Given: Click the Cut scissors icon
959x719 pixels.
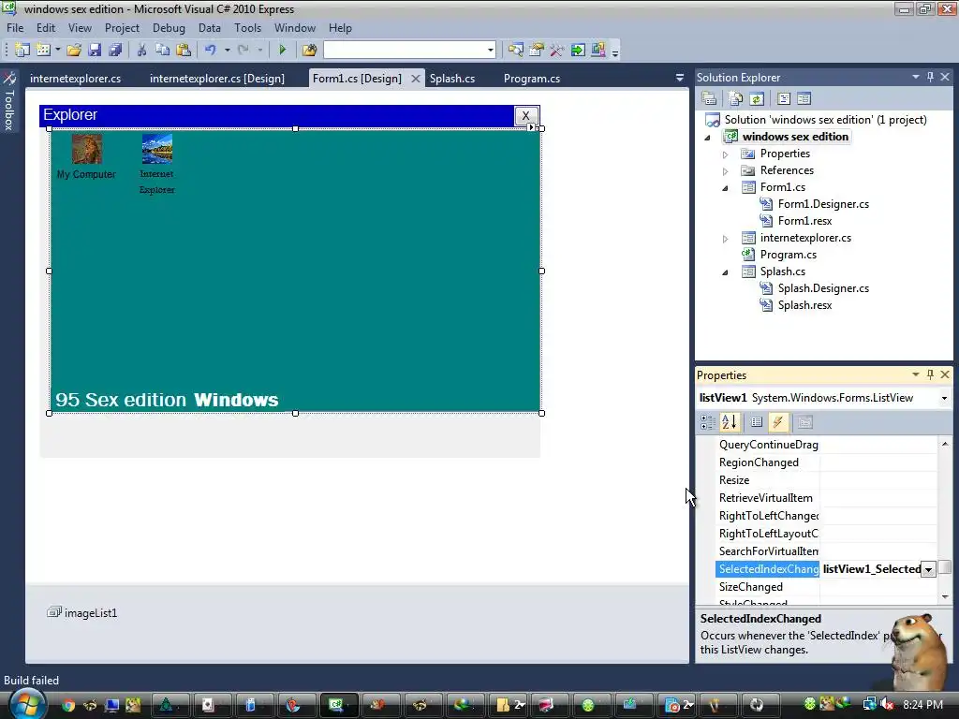Looking at the screenshot, I should (141, 51).
